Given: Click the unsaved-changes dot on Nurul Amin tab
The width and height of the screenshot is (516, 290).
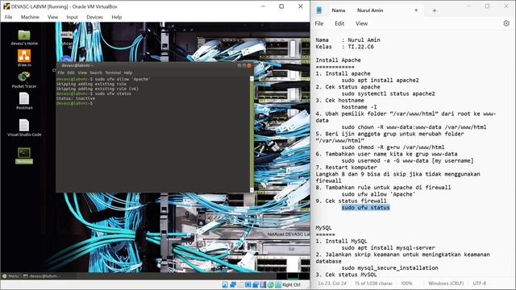Looking at the screenshot, I should coord(416,10).
